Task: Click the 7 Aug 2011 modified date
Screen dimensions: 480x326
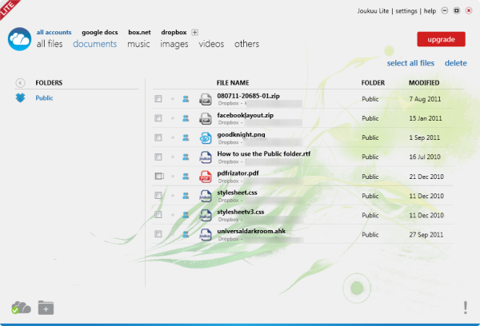Action: coord(425,99)
